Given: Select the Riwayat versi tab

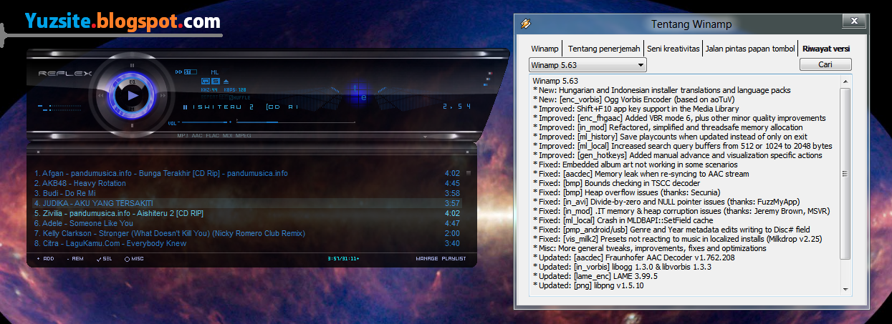Looking at the screenshot, I should (x=826, y=49).
